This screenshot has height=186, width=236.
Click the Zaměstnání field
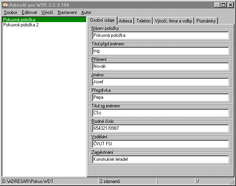(x=160, y=159)
